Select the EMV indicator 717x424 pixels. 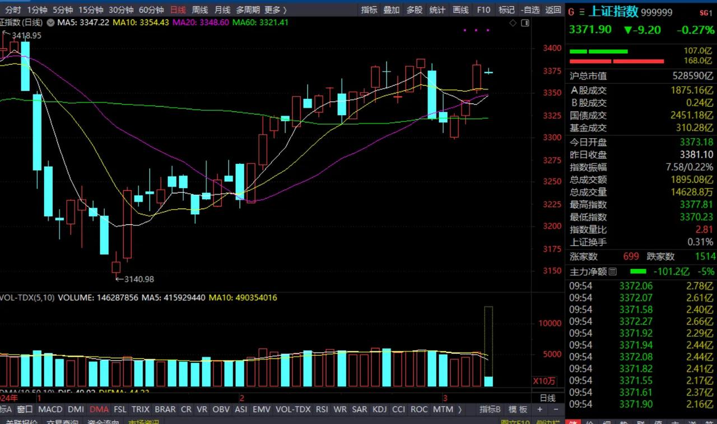pyautogui.click(x=262, y=409)
